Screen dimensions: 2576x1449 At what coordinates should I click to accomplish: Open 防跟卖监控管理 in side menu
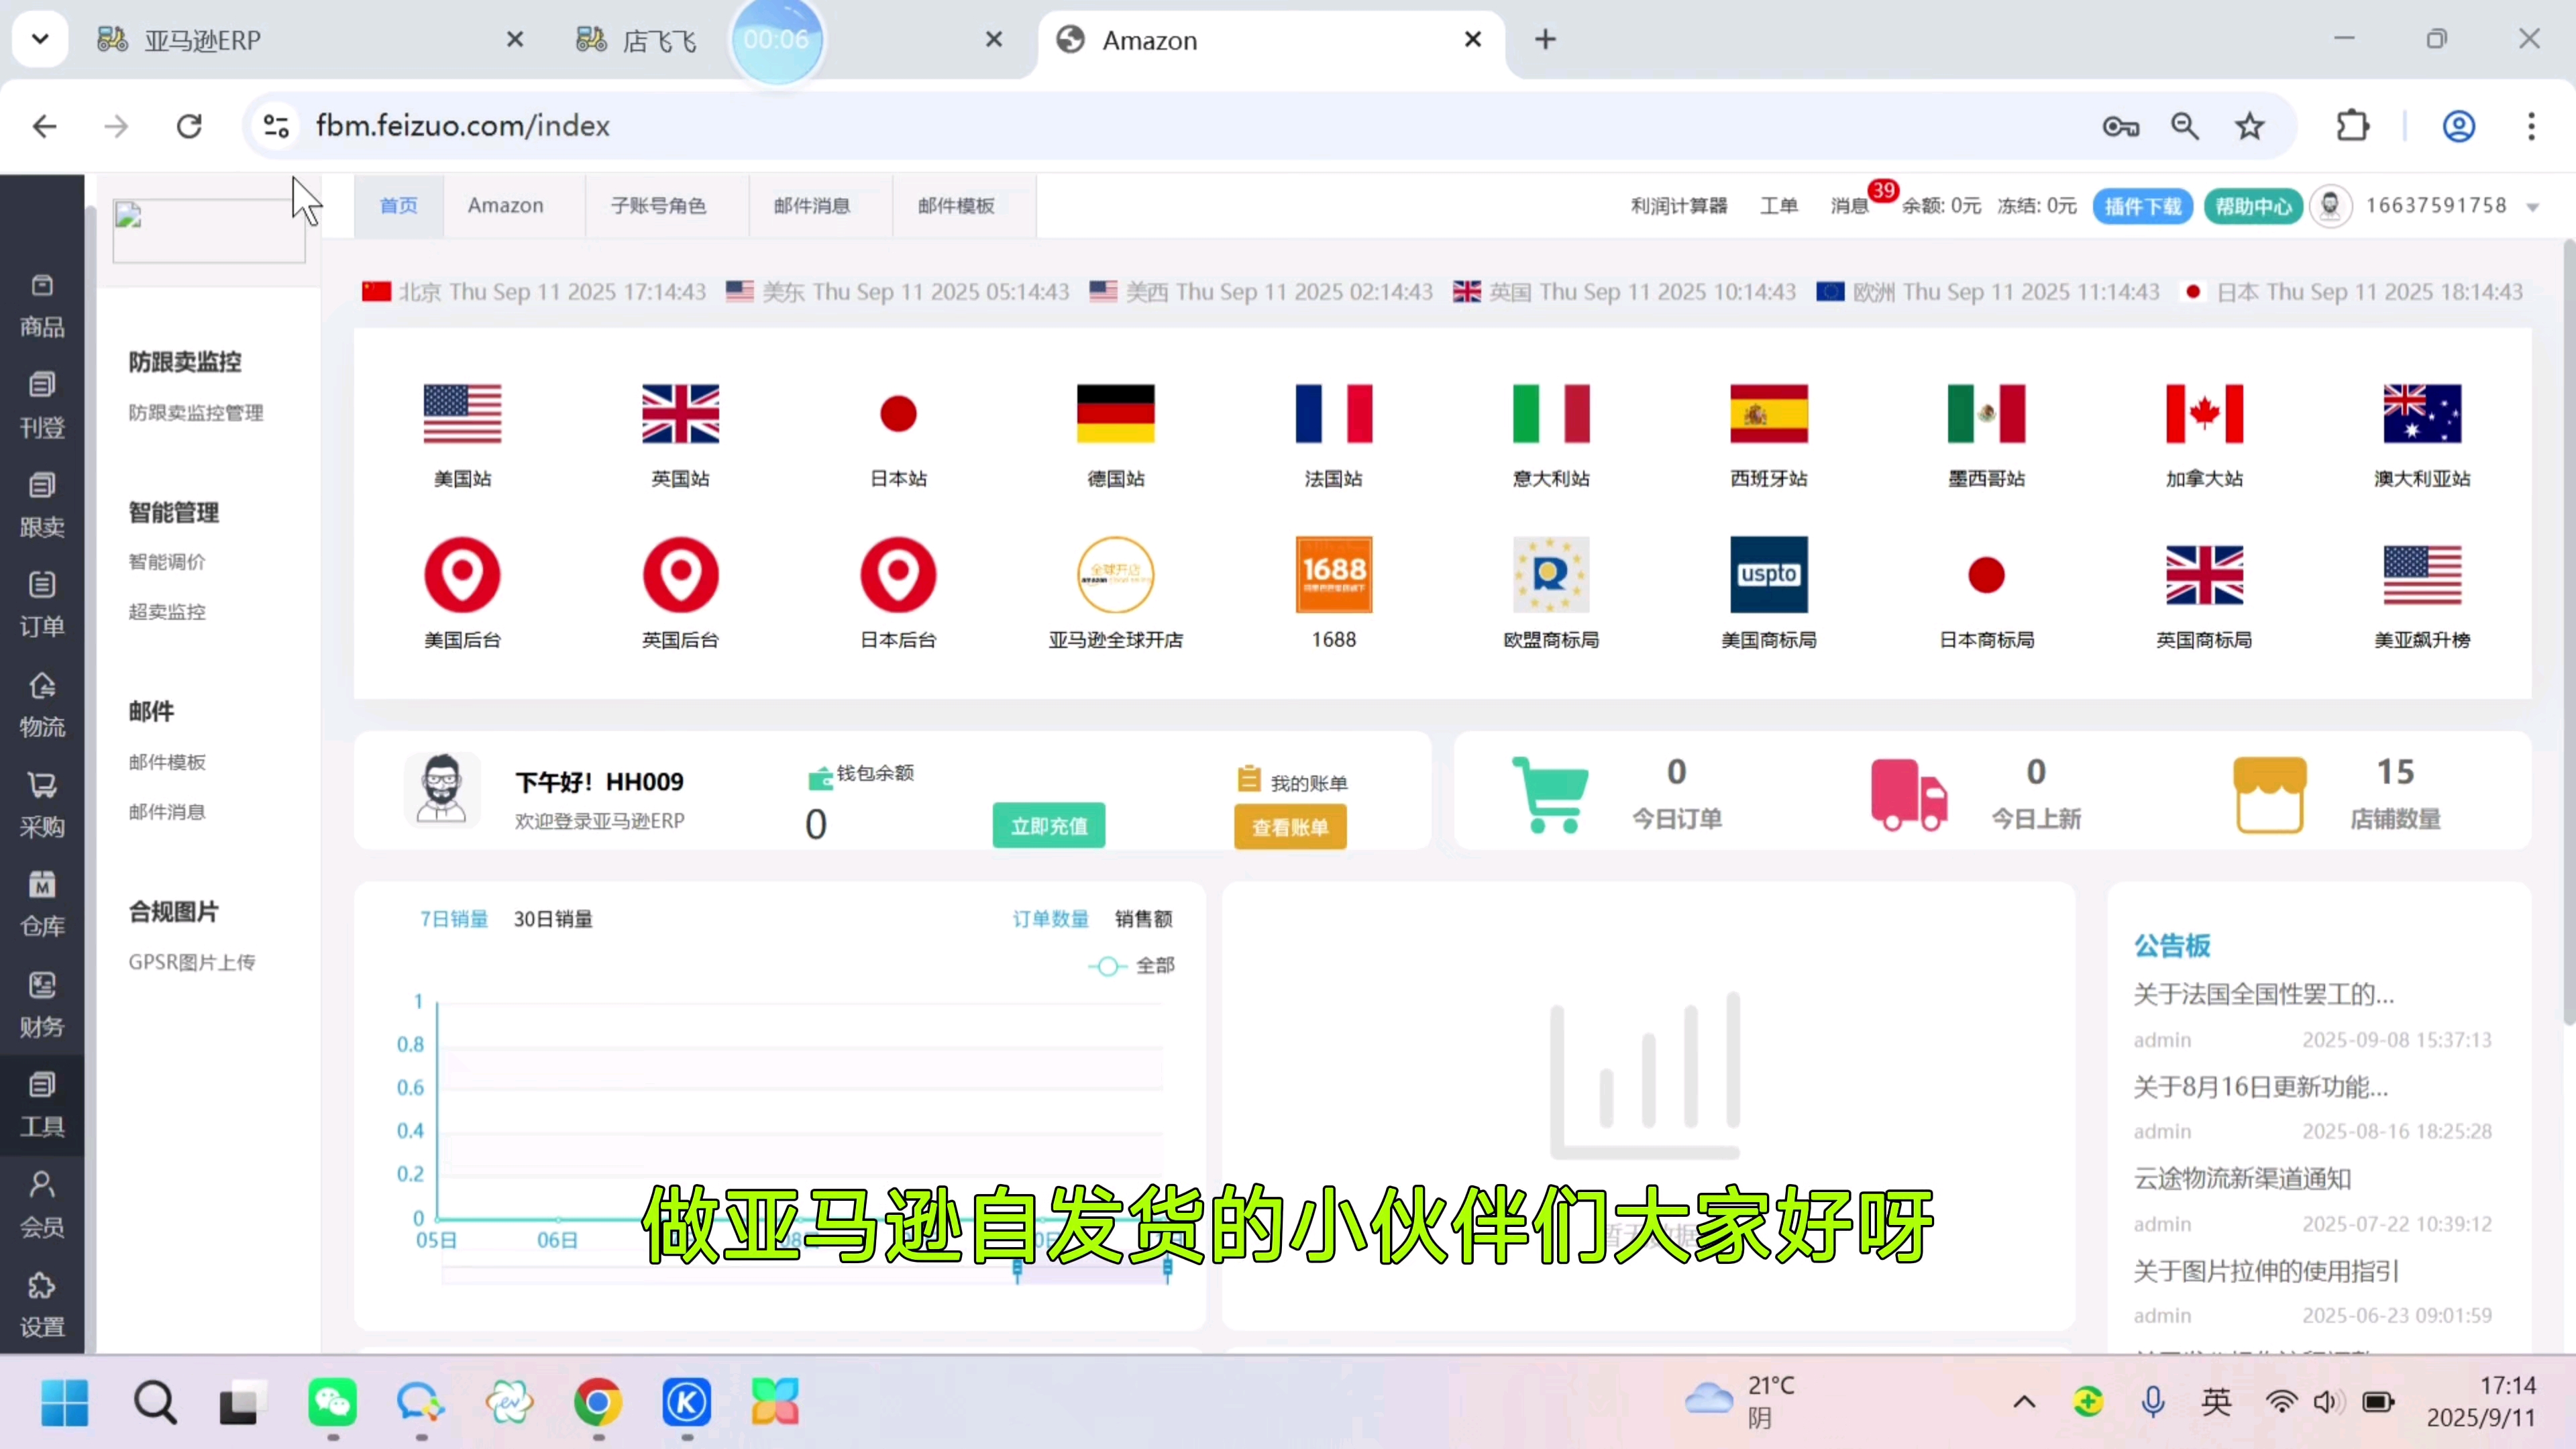pyautogui.click(x=196, y=413)
